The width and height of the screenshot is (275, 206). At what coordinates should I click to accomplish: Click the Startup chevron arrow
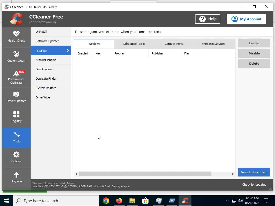68,51
